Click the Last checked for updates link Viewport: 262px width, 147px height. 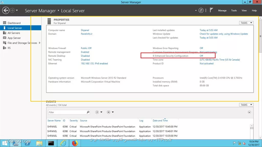tap(209, 38)
